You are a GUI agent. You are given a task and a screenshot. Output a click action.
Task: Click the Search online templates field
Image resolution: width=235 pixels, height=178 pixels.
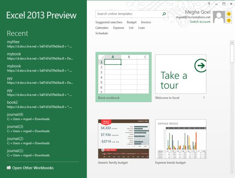[132, 14]
